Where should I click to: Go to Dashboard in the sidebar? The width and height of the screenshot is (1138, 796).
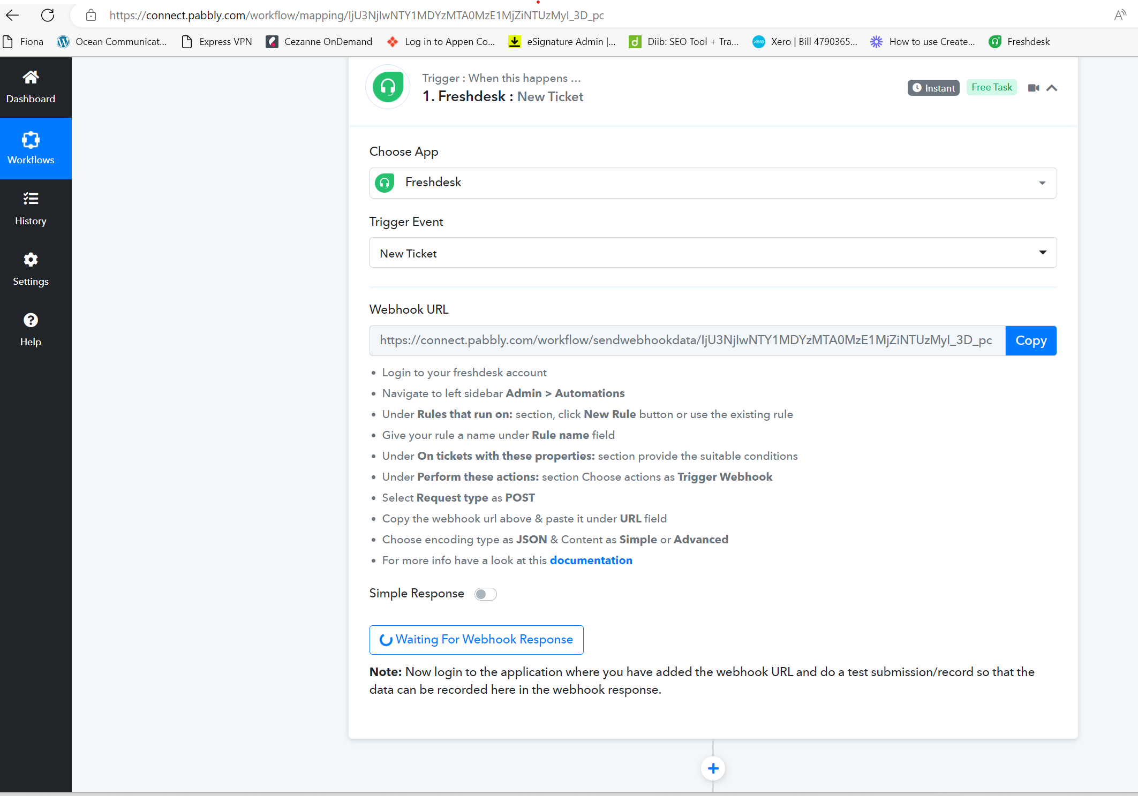[31, 87]
